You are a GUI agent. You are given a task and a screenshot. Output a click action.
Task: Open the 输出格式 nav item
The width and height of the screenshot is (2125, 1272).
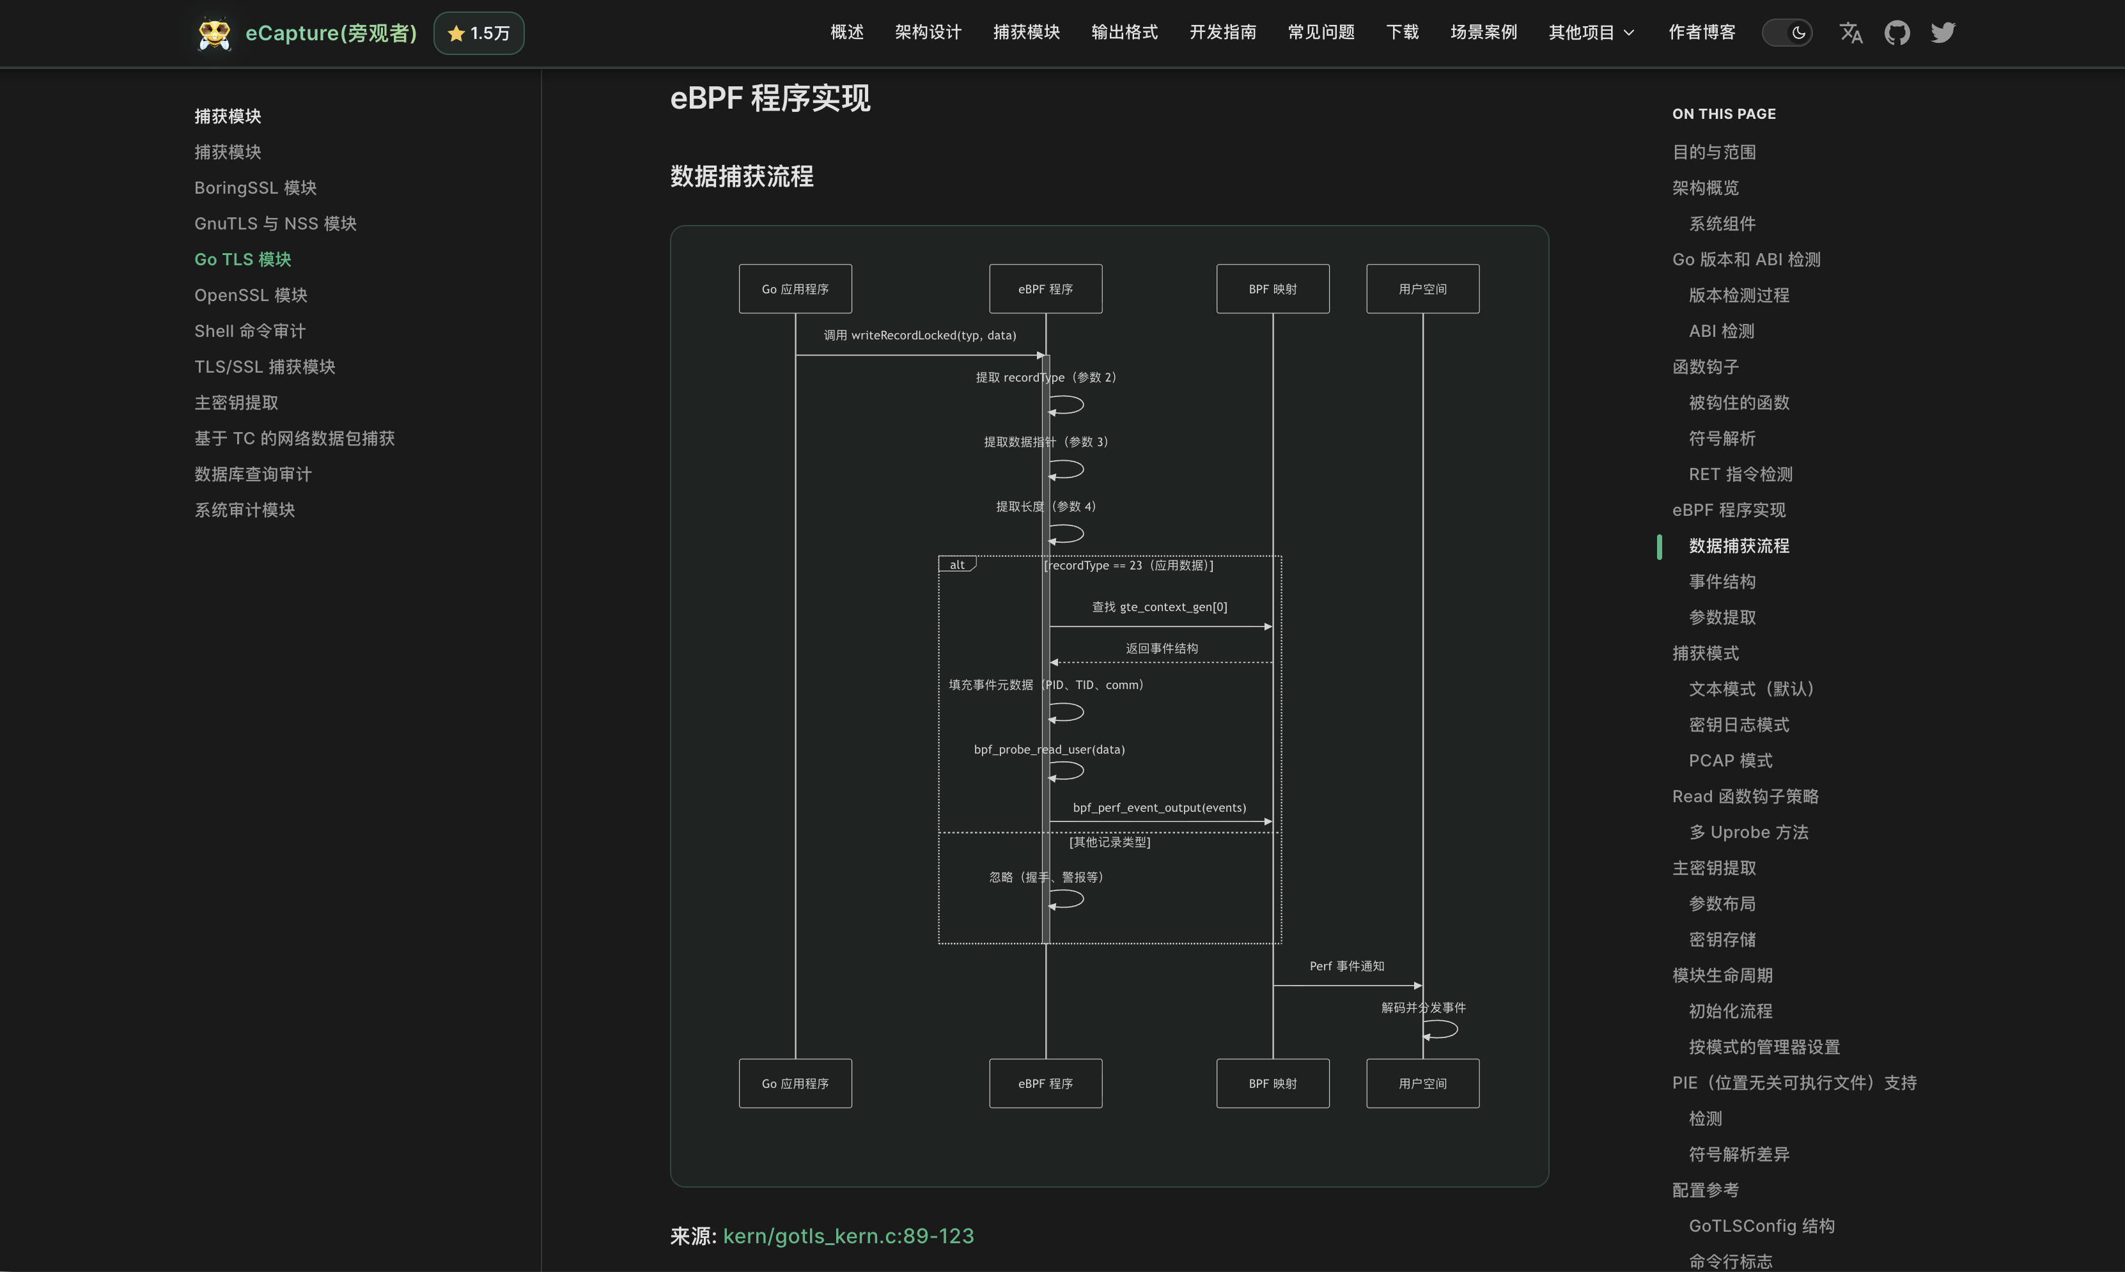tap(1124, 33)
